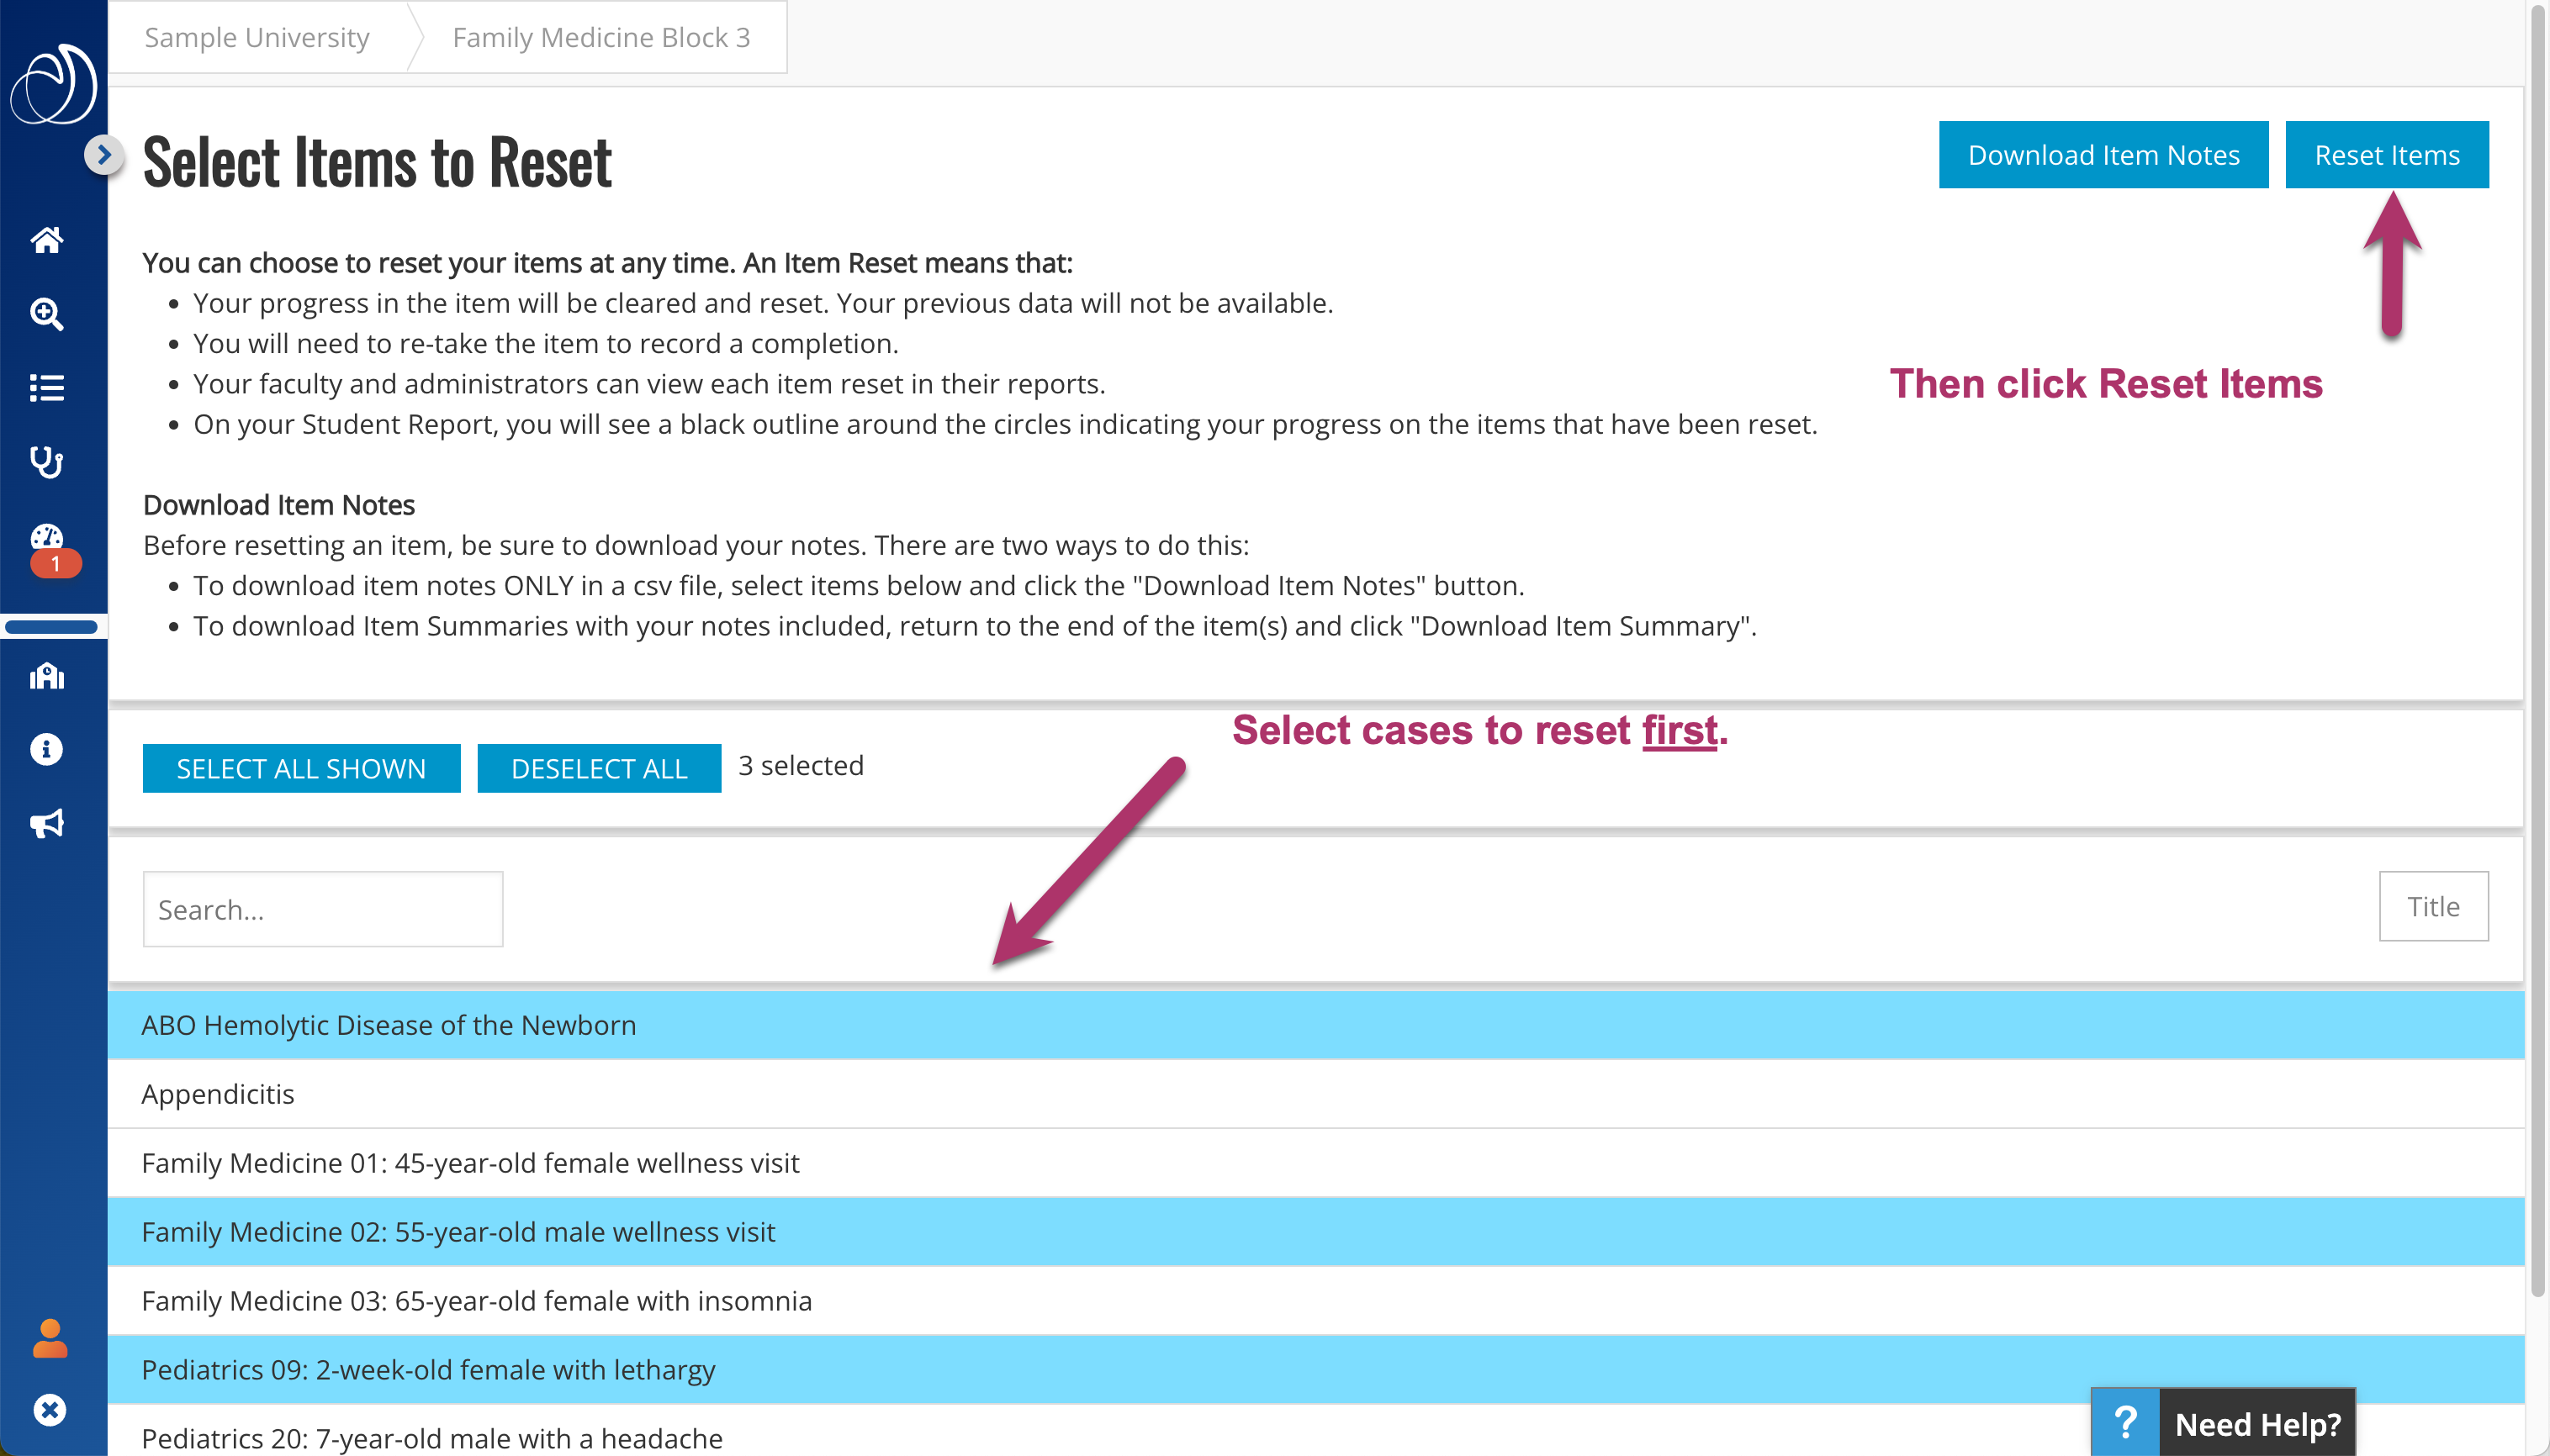Open Family Medicine Block 3 breadcrumb
This screenshot has width=2550, height=1456.
[600, 37]
